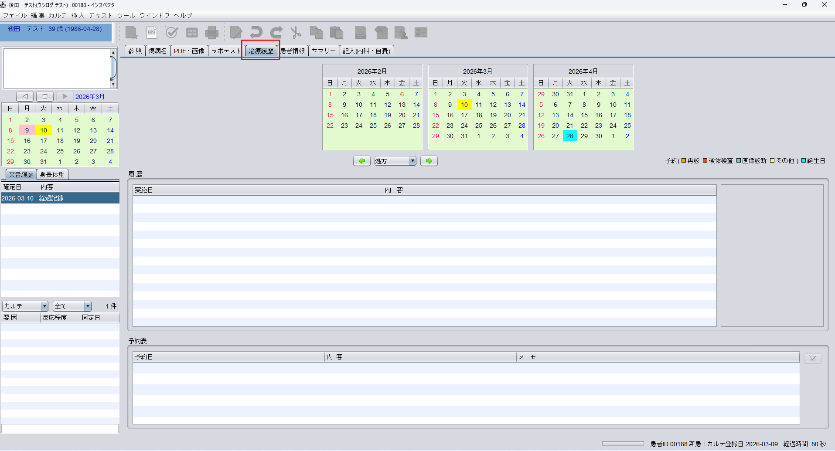Click the TXT document toolbar icon
The image size is (835, 451).
(x=361, y=33)
